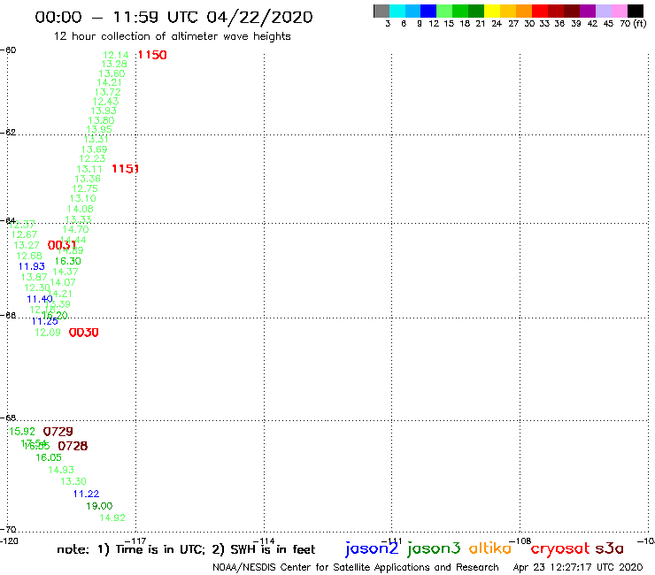Select the wave height value 13.28

coord(114,64)
